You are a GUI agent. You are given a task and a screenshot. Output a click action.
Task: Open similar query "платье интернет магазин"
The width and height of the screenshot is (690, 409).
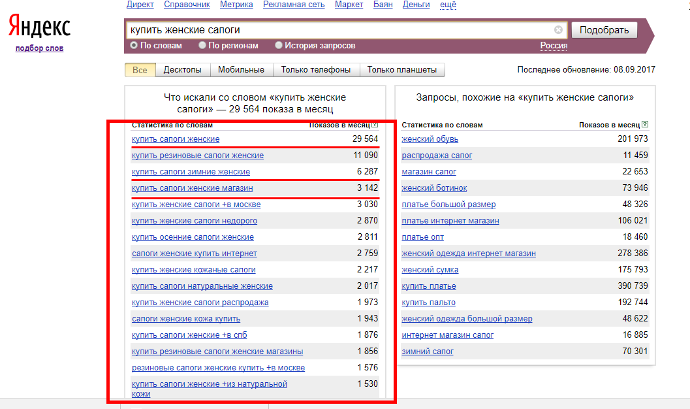(x=450, y=221)
